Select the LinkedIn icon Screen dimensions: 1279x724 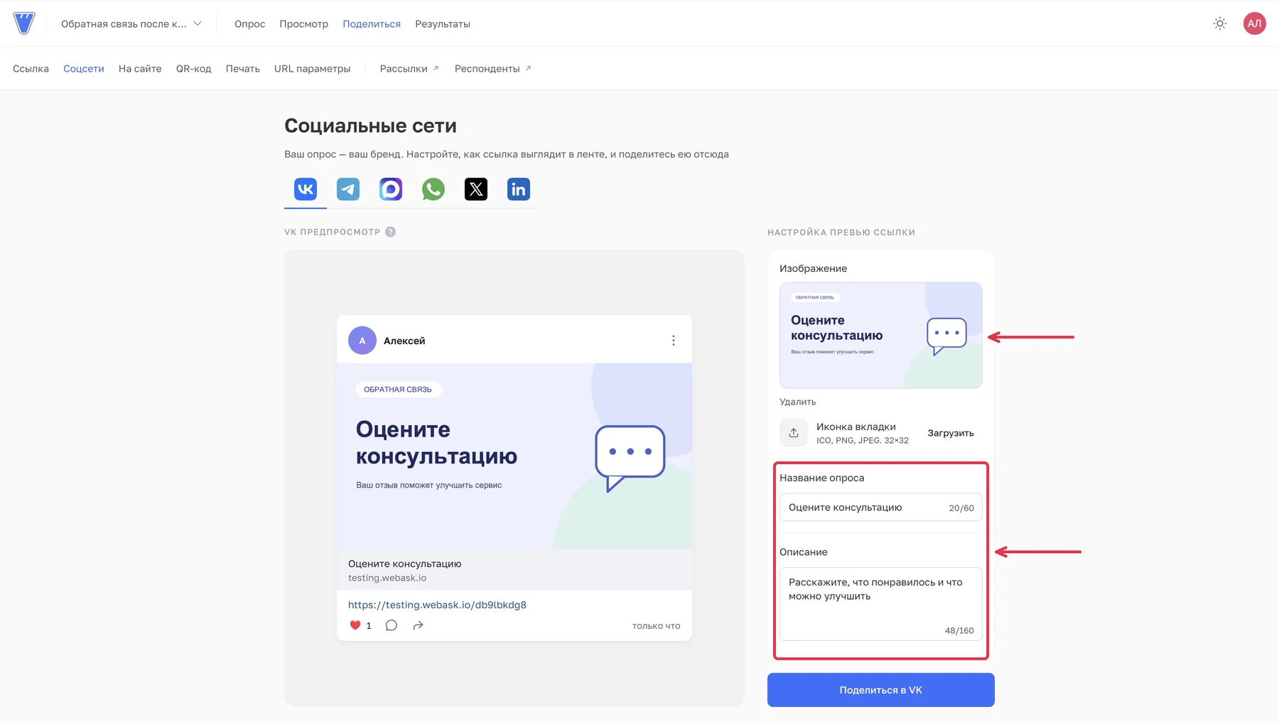[x=519, y=190]
